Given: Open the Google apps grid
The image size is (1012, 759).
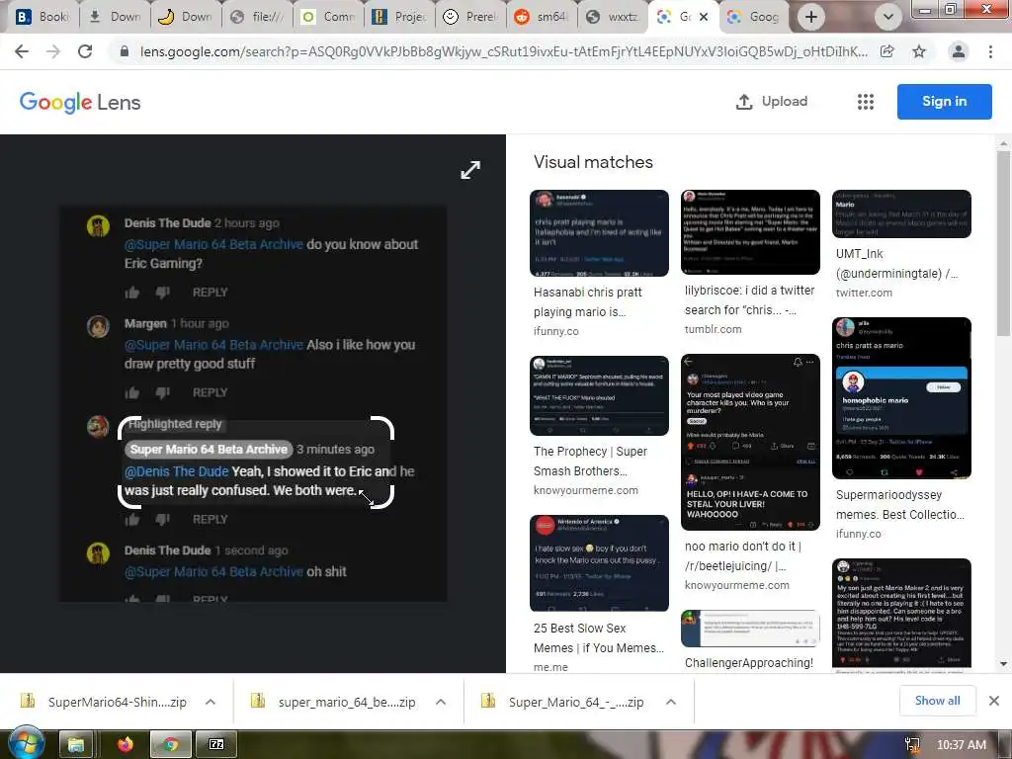Looking at the screenshot, I should (x=866, y=102).
